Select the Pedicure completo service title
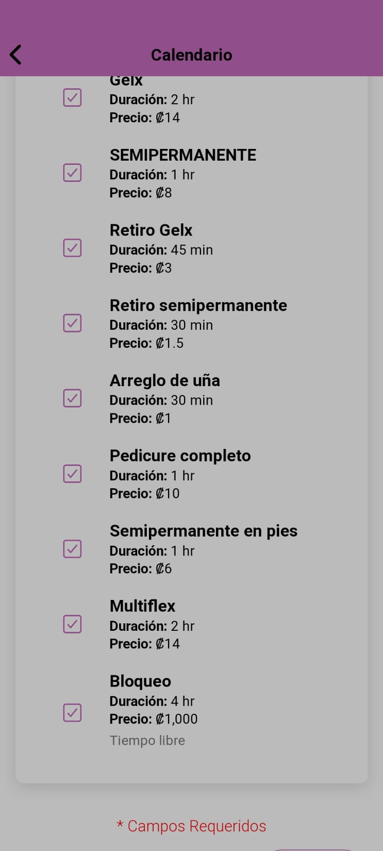The width and height of the screenshot is (383, 851). 180,456
